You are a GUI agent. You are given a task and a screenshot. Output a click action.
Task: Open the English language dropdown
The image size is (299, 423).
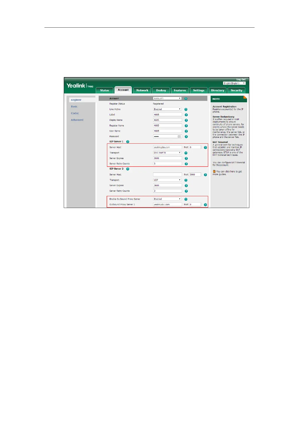pos(234,83)
